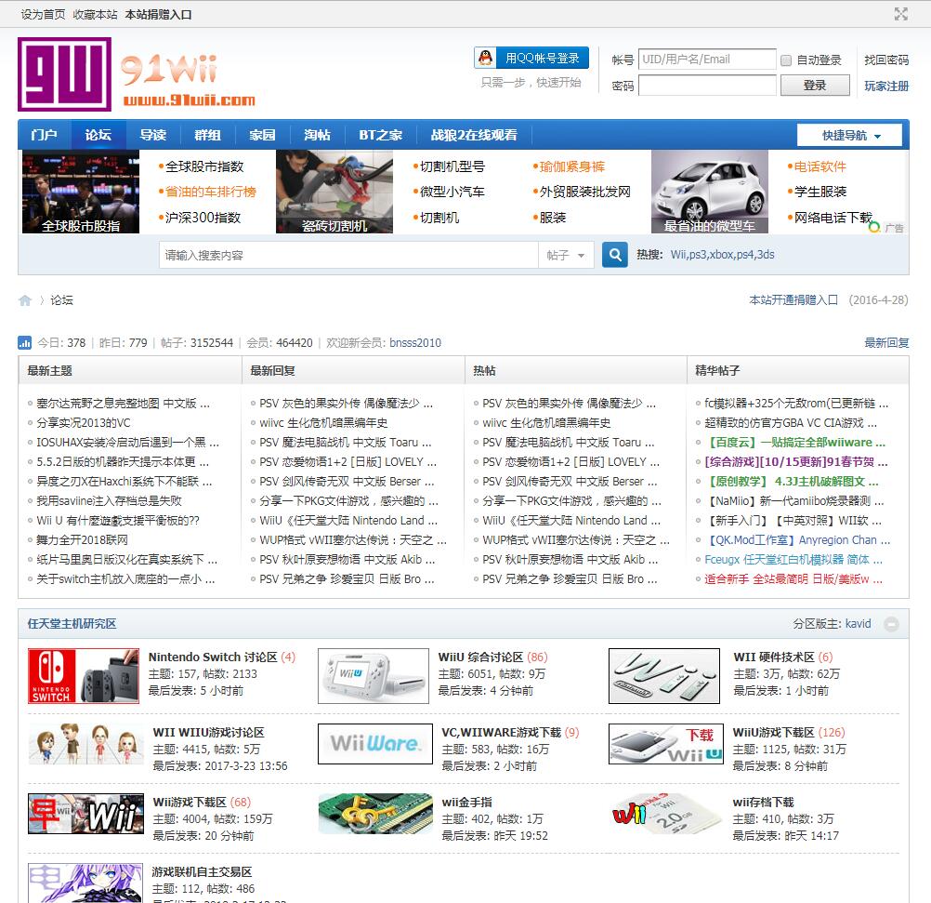This screenshot has width=931, height=903.
Task: Open the wii金手指 circuit board image
Action: point(375,814)
